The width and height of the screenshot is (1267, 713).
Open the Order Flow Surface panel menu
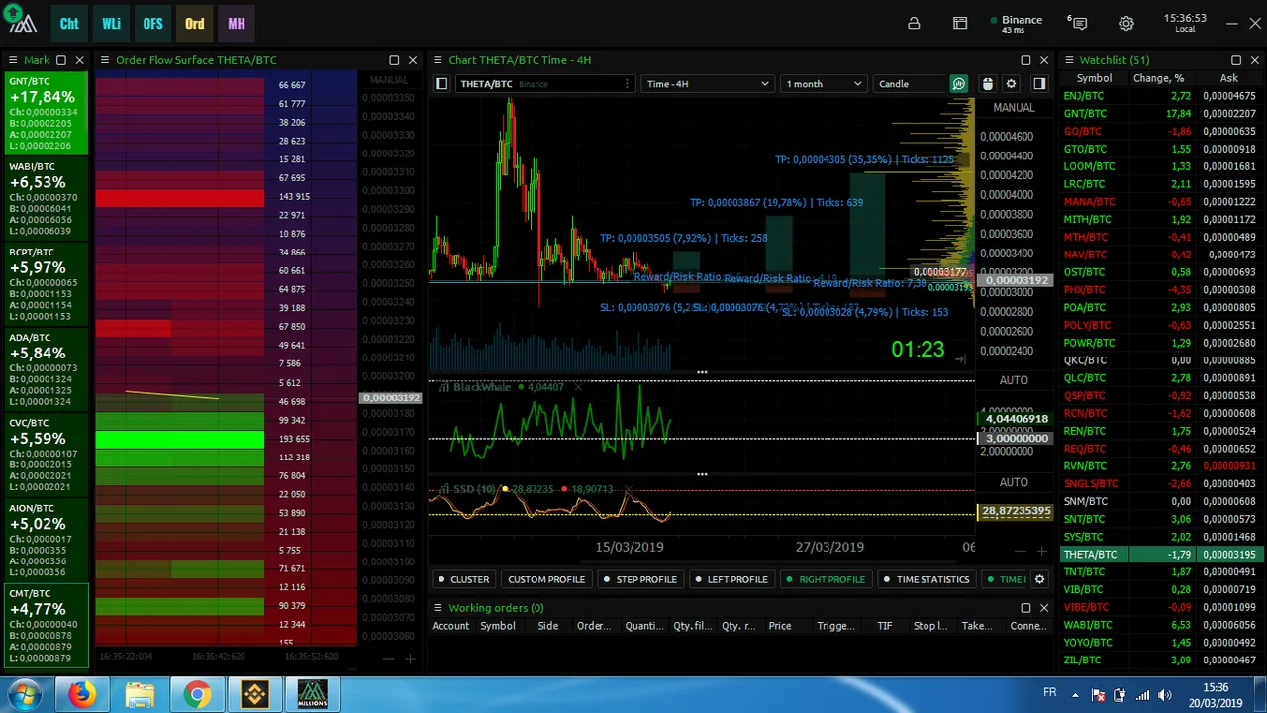[104, 60]
